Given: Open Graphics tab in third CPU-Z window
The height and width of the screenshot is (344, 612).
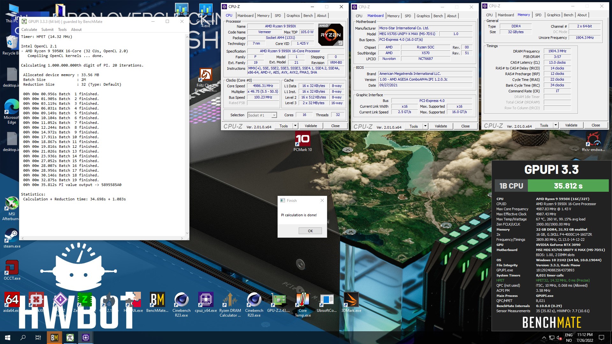Looking at the screenshot, I should pyautogui.click(x=553, y=15).
